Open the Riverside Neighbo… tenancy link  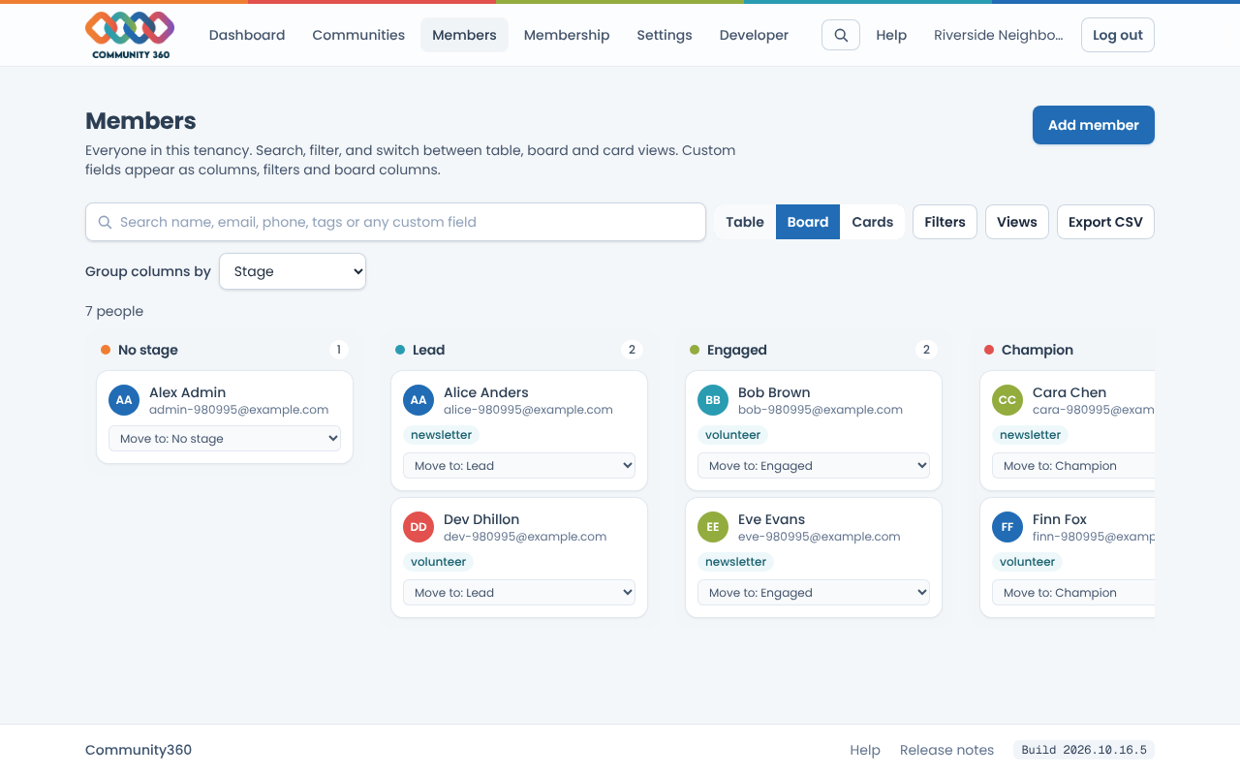click(x=998, y=35)
